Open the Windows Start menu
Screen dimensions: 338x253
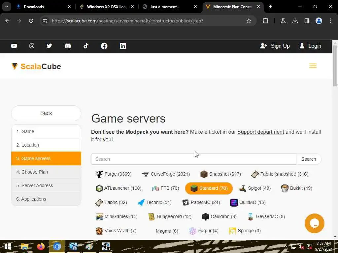point(8,246)
